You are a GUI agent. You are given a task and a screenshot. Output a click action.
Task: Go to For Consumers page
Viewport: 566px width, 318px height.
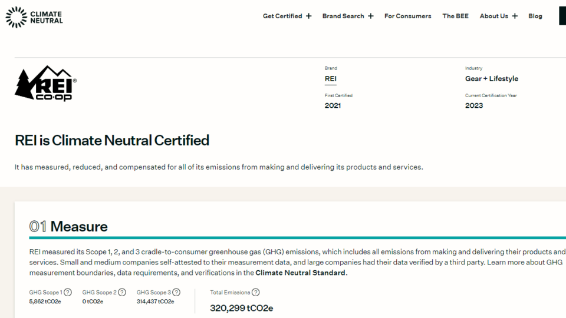(408, 16)
